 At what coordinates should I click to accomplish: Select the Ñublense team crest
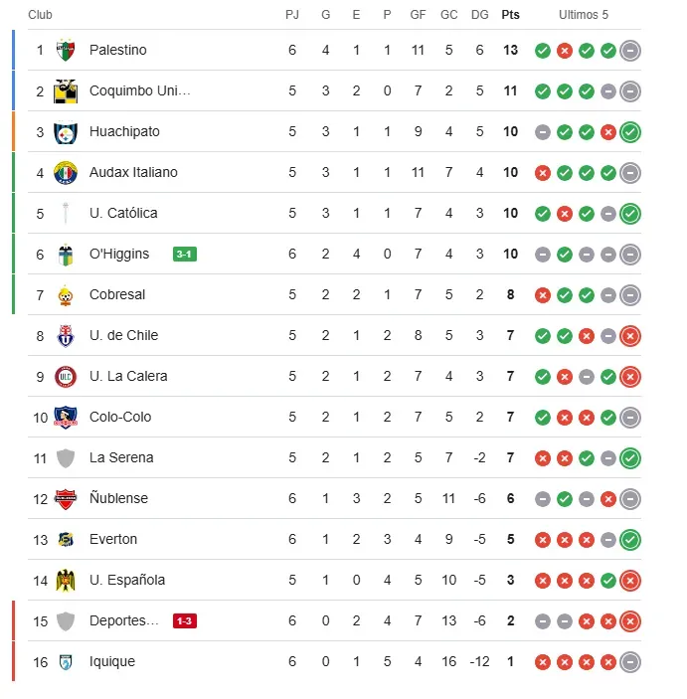66,498
